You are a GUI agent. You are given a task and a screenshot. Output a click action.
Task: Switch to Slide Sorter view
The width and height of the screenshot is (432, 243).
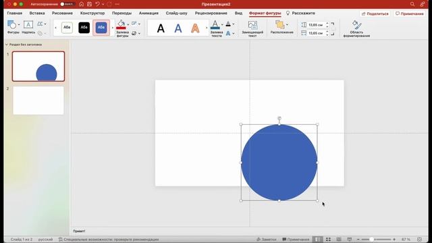click(x=328, y=239)
